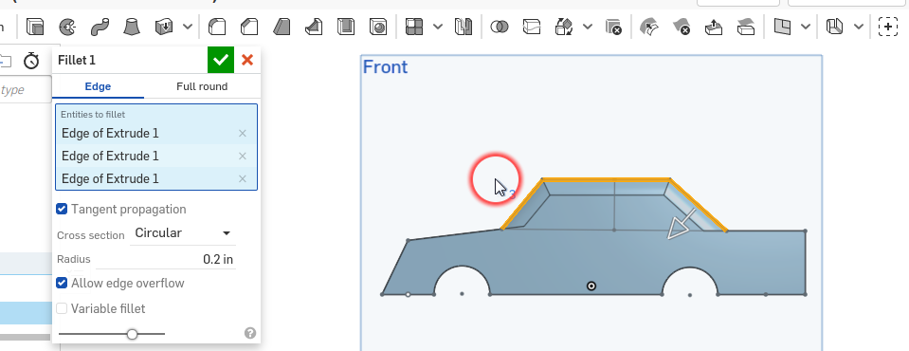Select the Transform tool
This screenshot has height=351, width=909.
coord(564,27)
